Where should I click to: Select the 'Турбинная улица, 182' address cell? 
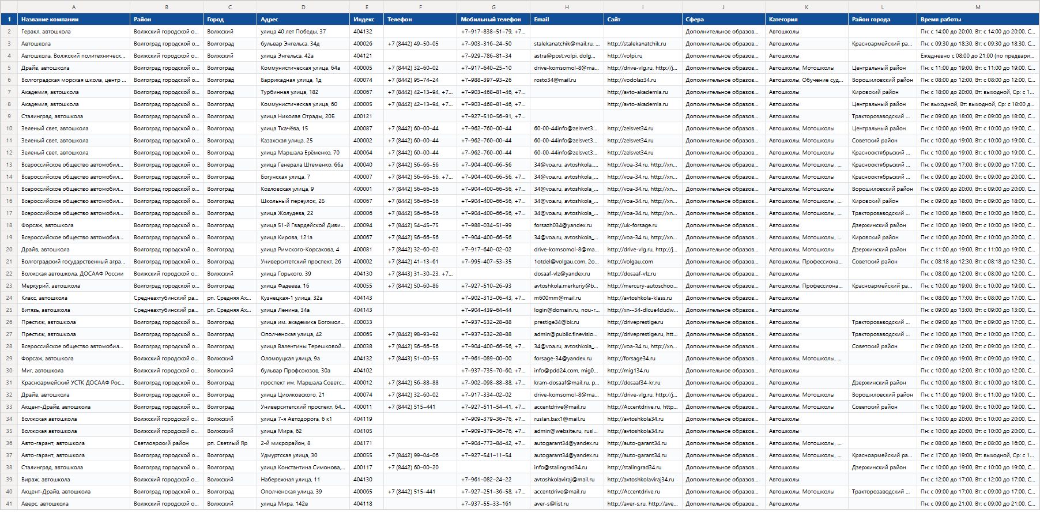point(303,92)
